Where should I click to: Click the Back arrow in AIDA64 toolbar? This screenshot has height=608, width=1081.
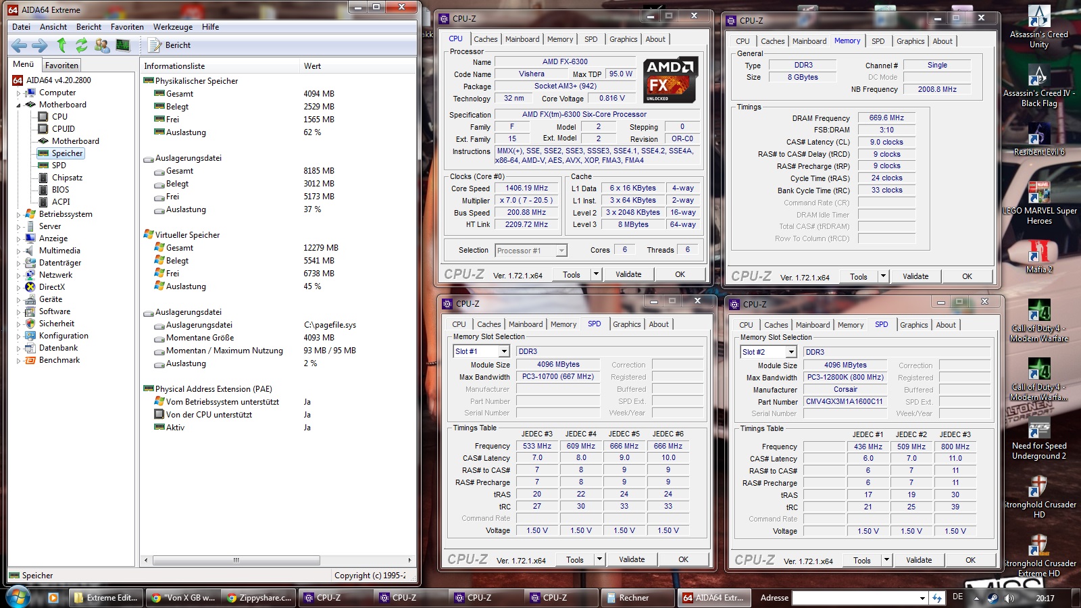click(x=19, y=45)
